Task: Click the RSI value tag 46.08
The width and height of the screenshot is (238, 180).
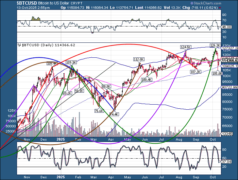Action: tap(226, 26)
